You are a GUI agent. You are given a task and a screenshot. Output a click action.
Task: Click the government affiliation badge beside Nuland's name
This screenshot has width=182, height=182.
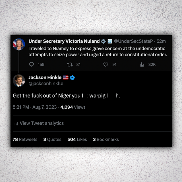110,41
